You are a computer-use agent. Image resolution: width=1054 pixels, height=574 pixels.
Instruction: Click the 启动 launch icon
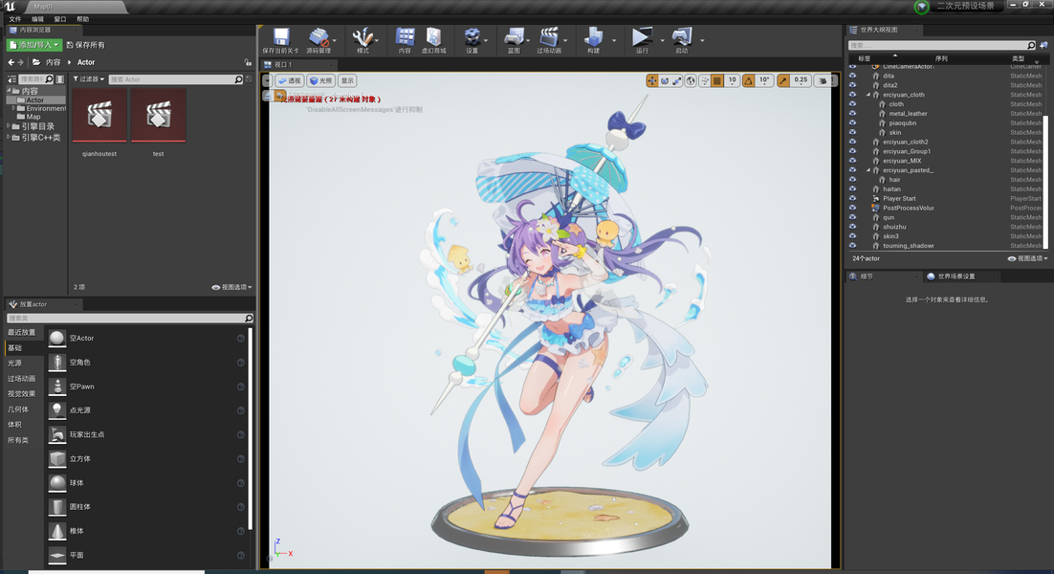pyautogui.click(x=682, y=36)
